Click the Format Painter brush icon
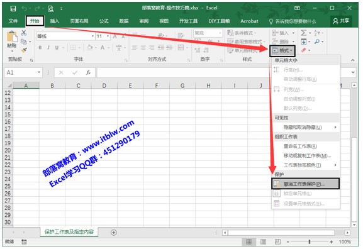The image size is (363, 249). click(x=24, y=50)
